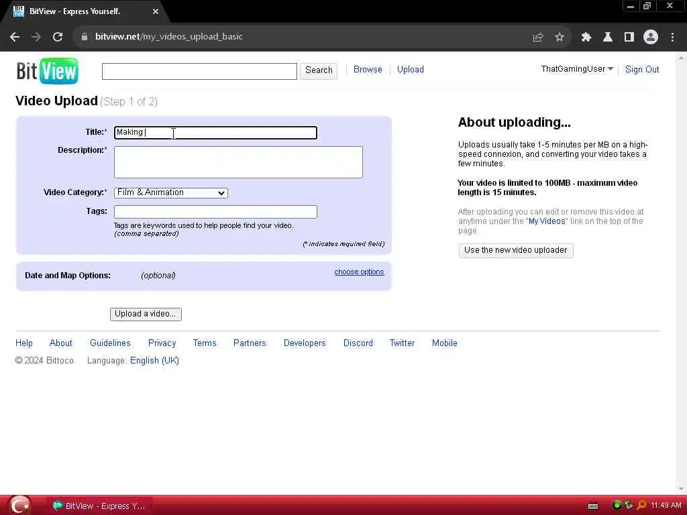This screenshot has height=515, width=687.
Task: Click the browser address bar URL
Action: coord(168,37)
